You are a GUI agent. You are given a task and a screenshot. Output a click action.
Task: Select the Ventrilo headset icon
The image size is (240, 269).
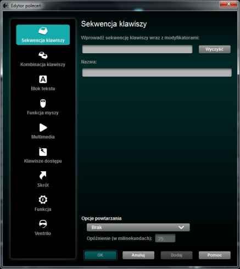[x=43, y=223]
